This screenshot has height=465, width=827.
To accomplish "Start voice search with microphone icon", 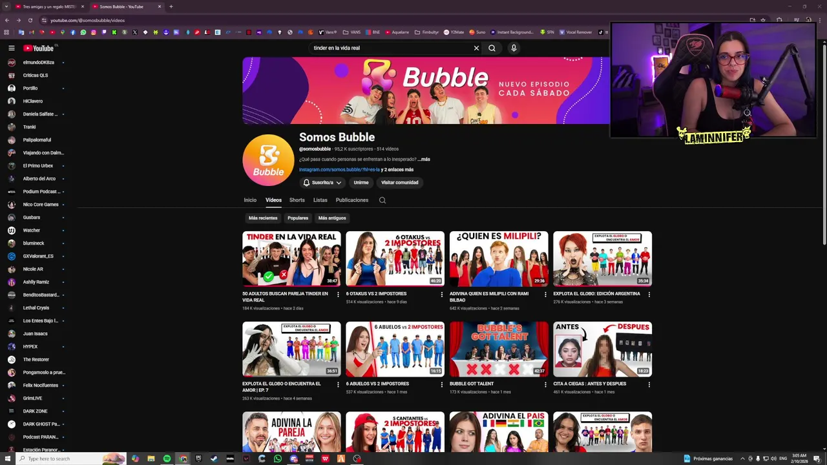I will pos(514,48).
